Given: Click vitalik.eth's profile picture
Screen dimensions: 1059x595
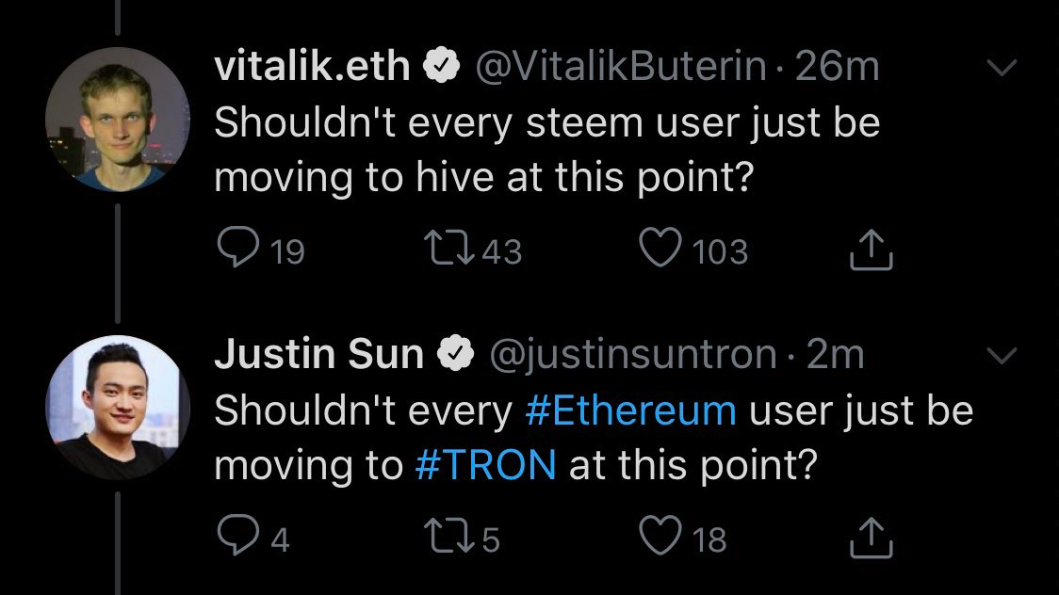Looking at the screenshot, I should [117, 118].
